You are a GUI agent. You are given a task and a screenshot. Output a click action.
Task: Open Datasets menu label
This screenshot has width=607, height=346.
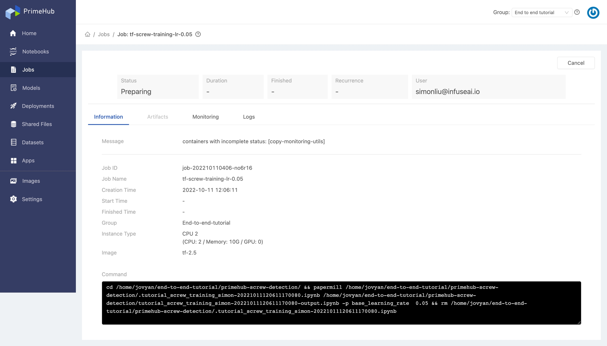point(33,142)
